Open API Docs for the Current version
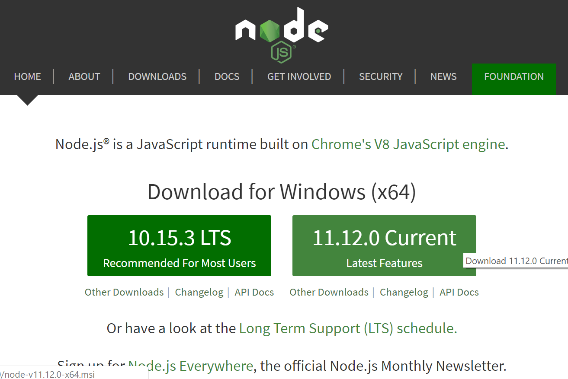The image size is (568, 379). coord(459,292)
